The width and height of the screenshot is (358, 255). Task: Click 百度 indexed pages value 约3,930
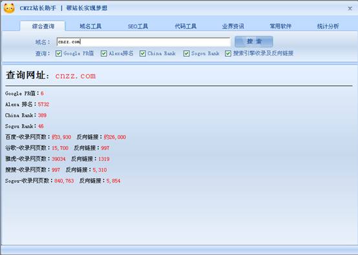pyautogui.click(x=61, y=137)
